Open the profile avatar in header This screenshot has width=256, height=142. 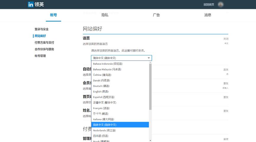[220, 4]
